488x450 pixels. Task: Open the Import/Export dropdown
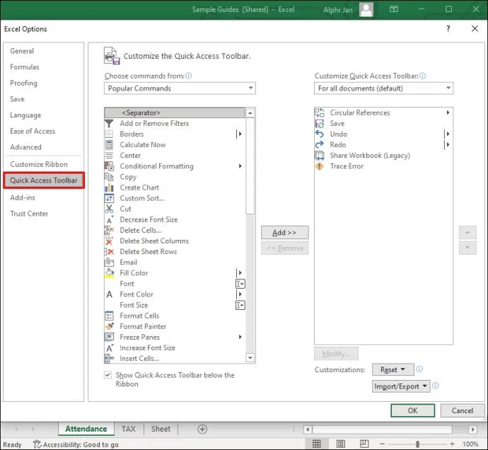401,386
